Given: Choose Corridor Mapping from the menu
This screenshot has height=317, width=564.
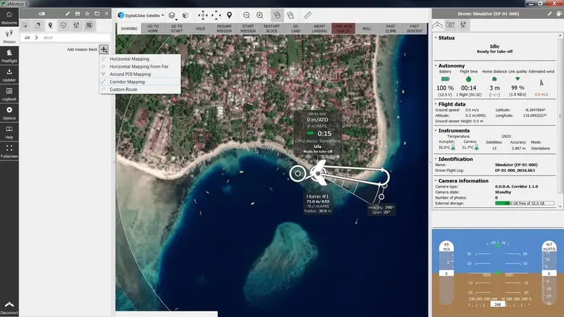Looking at the screenshot, I should (127, 82).
